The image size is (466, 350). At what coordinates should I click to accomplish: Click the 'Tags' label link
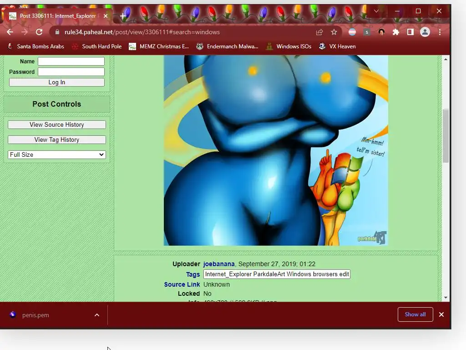click(x=193, y=274)
